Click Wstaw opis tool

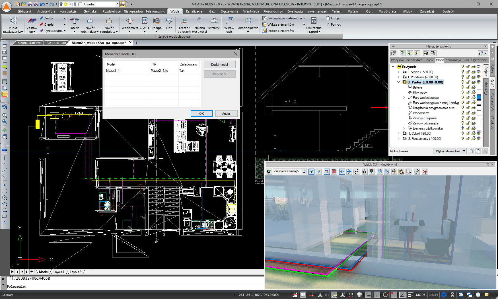point(229,25)
